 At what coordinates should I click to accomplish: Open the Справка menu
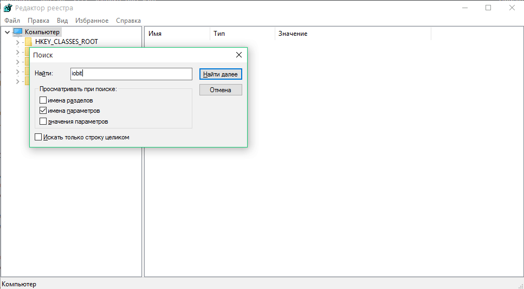[x=128, y=21]
